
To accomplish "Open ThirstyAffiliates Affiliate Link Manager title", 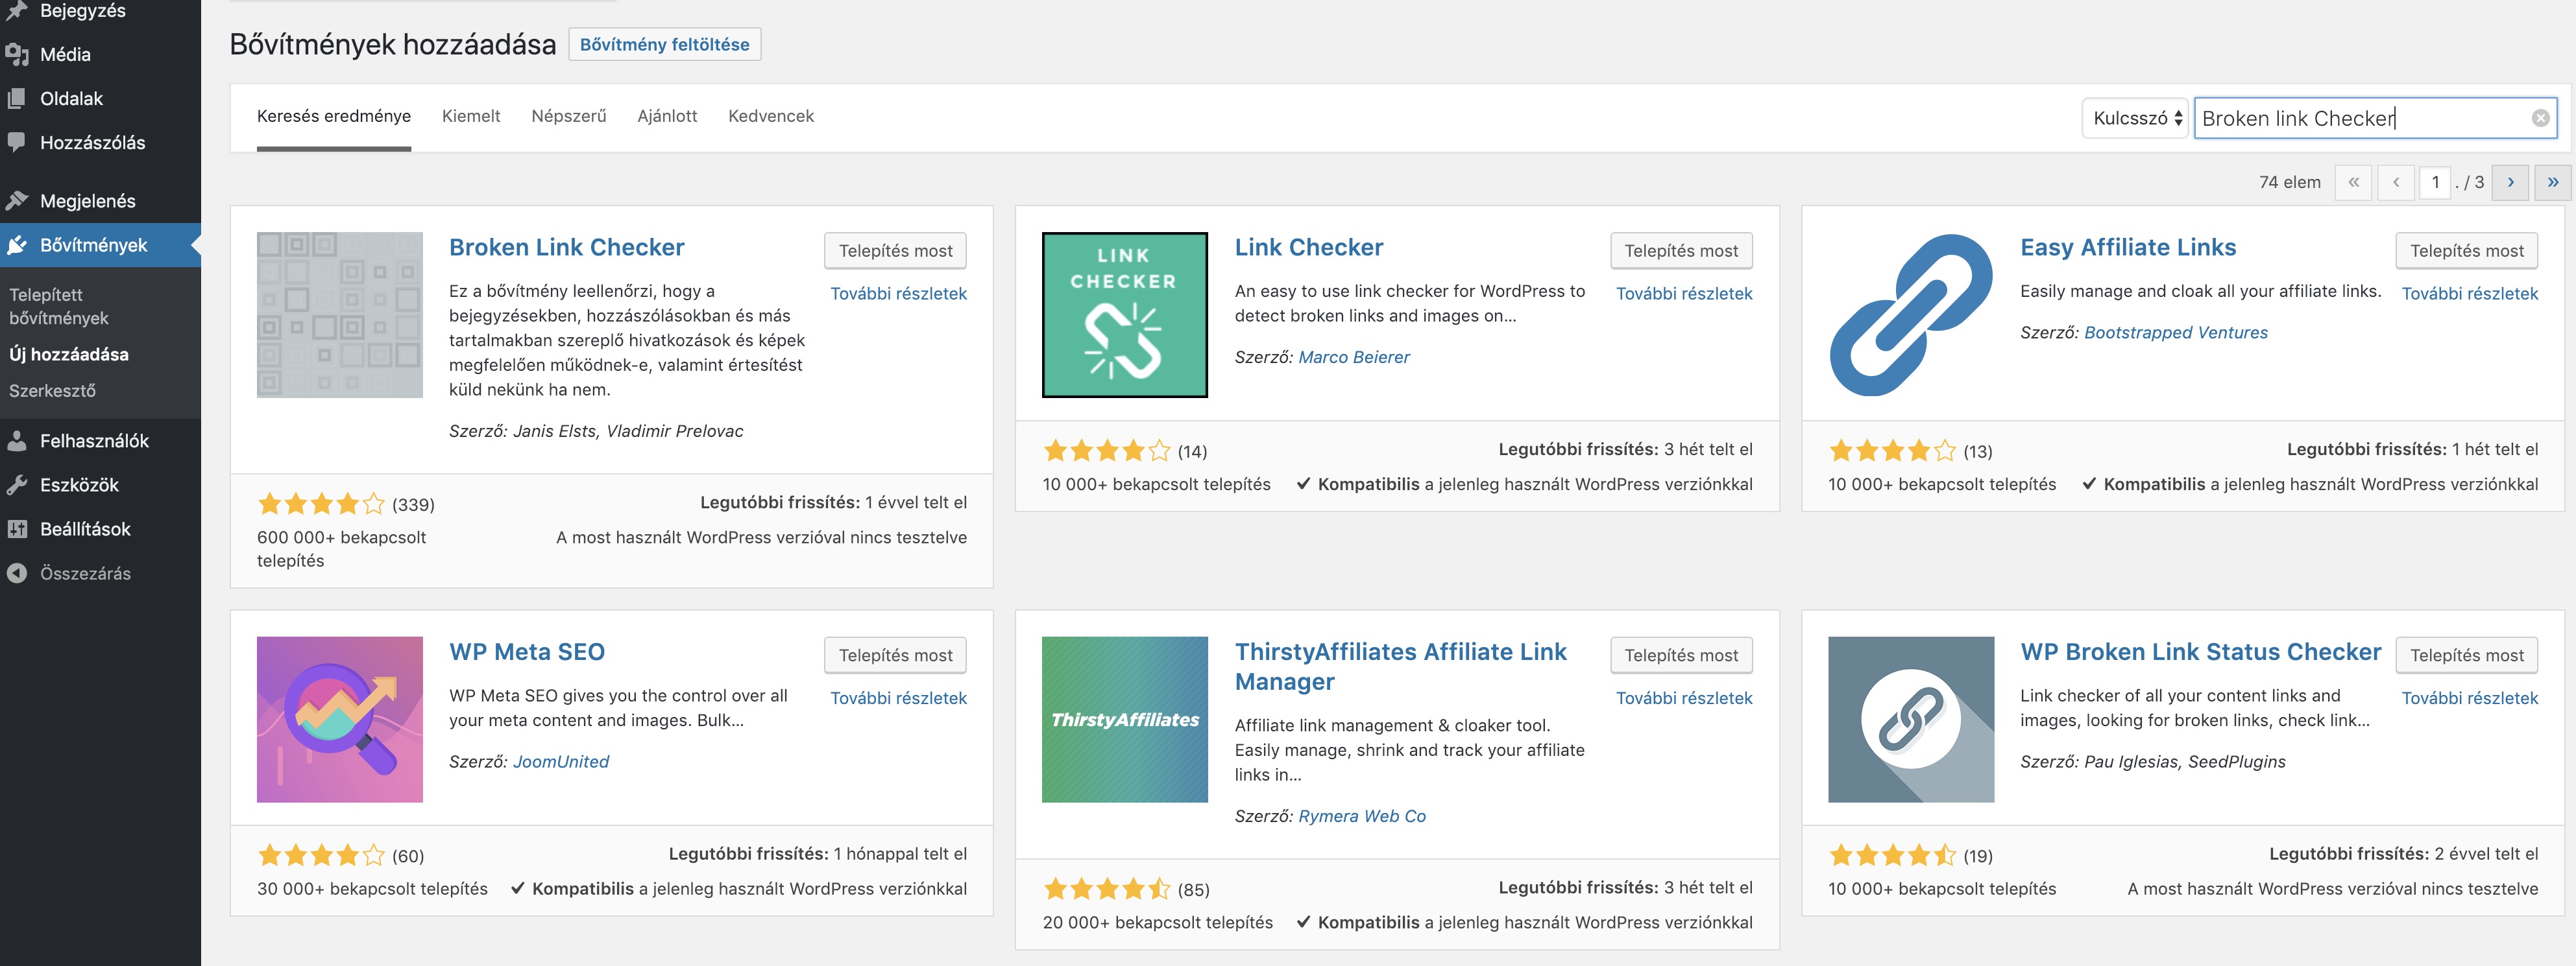I will point(1400,666).
